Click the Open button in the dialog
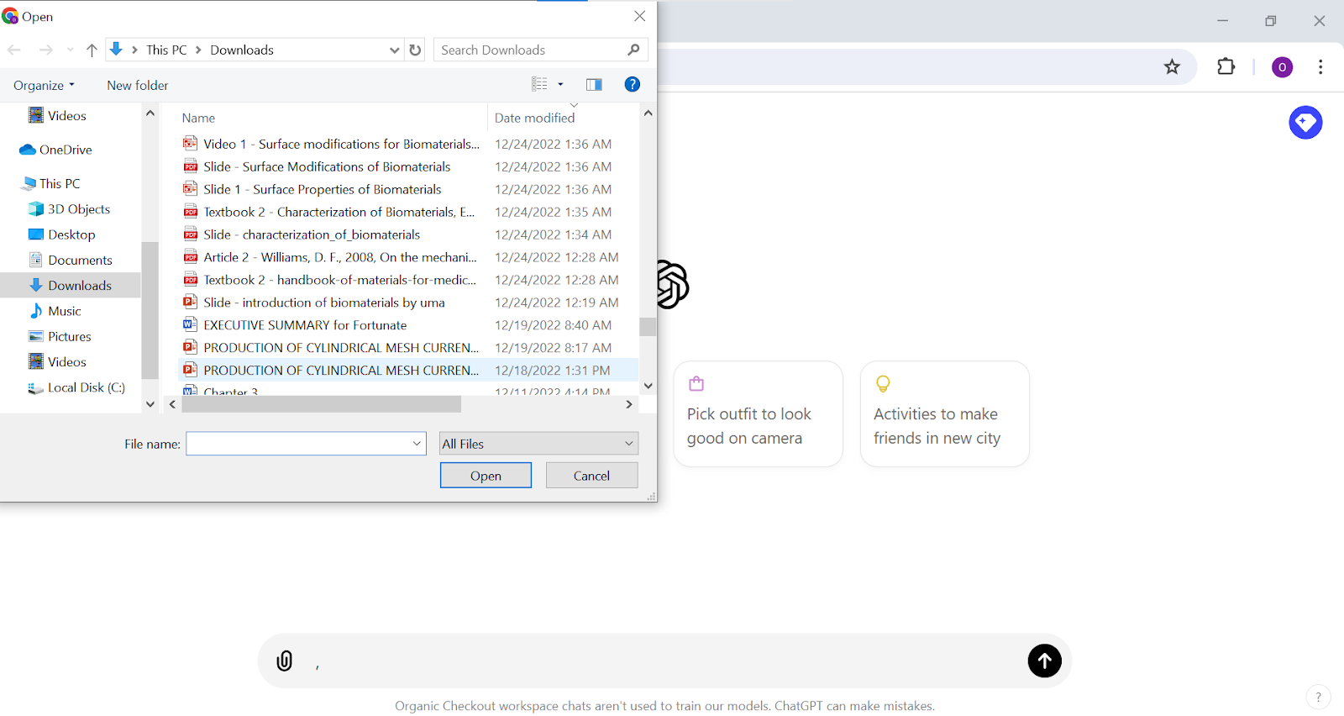 [486, 476]
